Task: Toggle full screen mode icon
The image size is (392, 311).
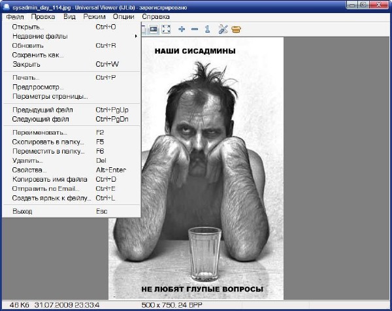Action: coord(166,29)
